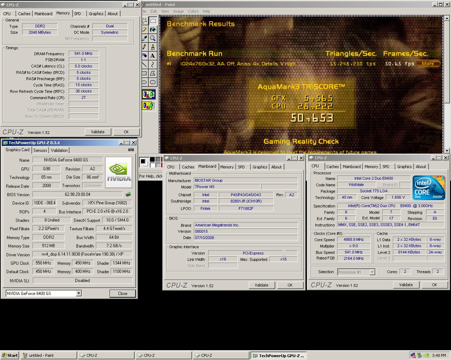Click the DRAM Frequency value 541.0 MHz
Viewport: 451px width, 360px height.
[x=84, y=53]
